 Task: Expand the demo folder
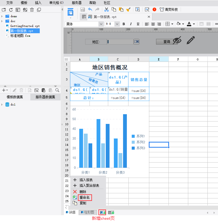2,16
